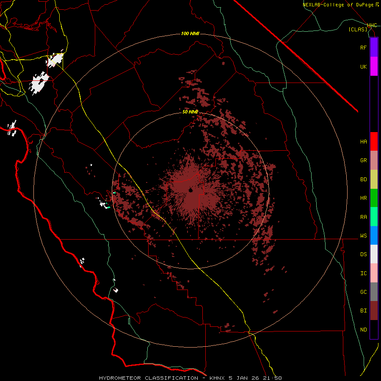Click the KHNX station identifier in footer
Image resolution: width=381 pixels, height=381 pixels.
point(218,378)
